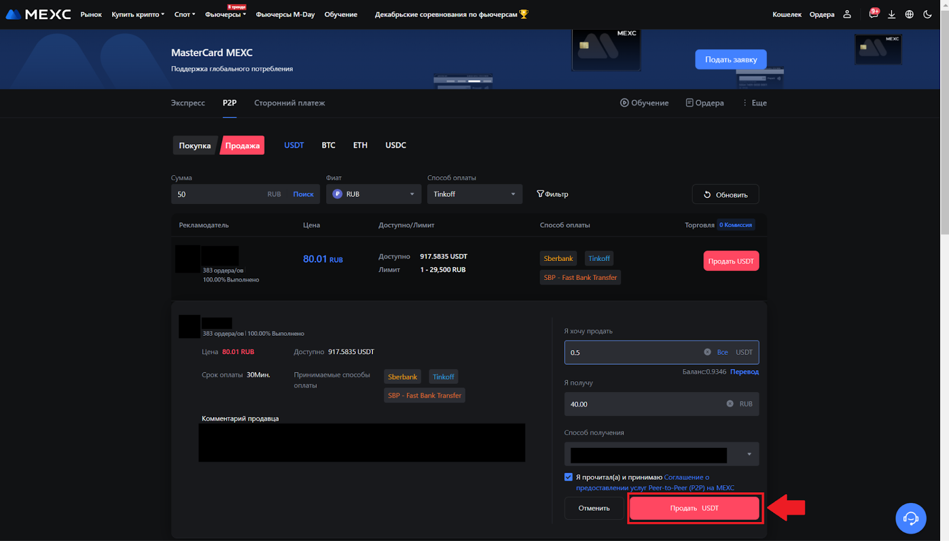Screen dimensions: 949x541
Task: Open the Tinkoff payment method dropdown
Action: (474, 194)
